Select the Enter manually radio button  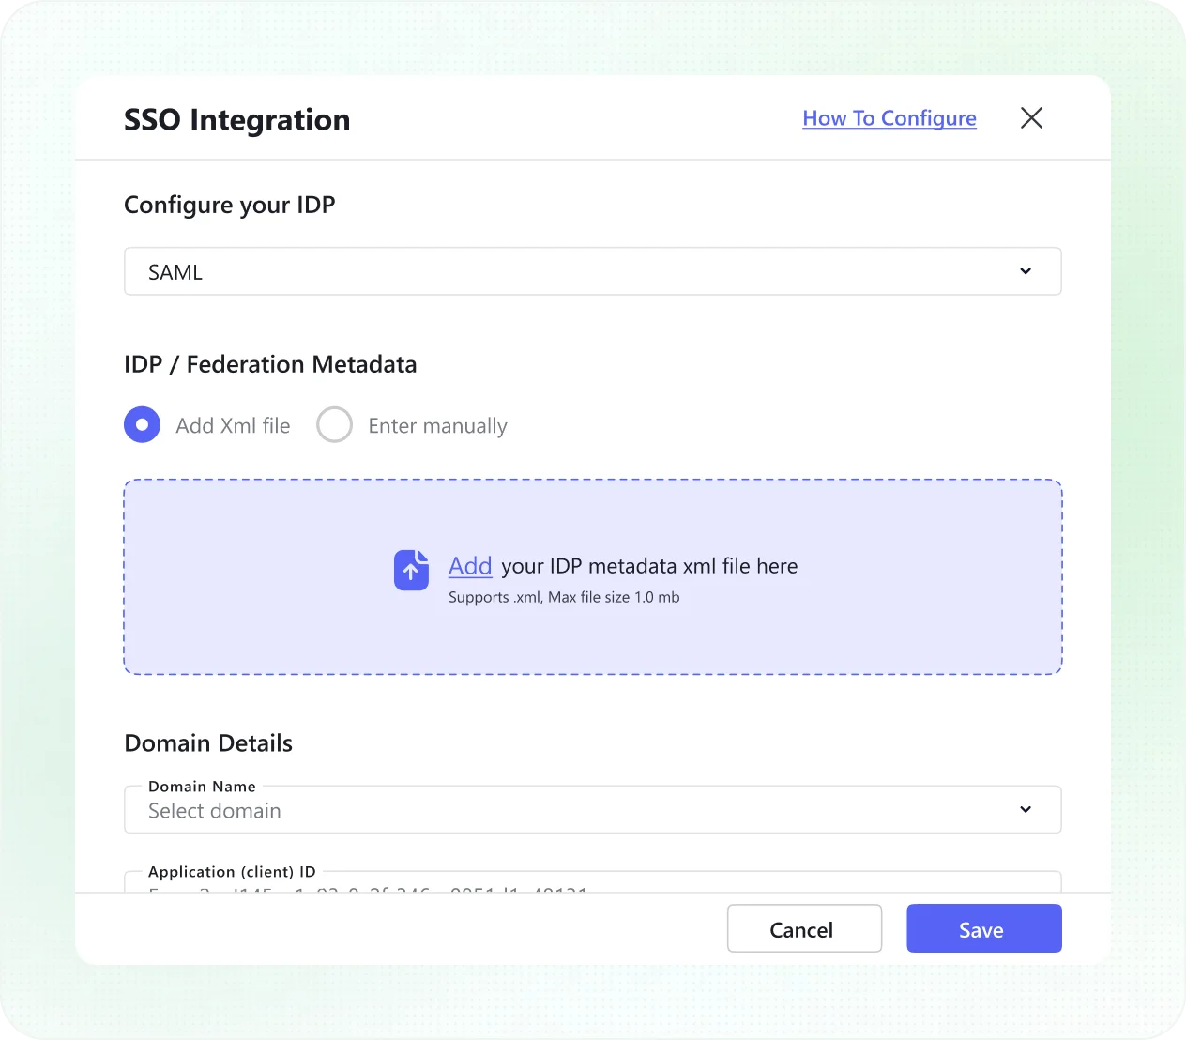(x=334, y=425)
